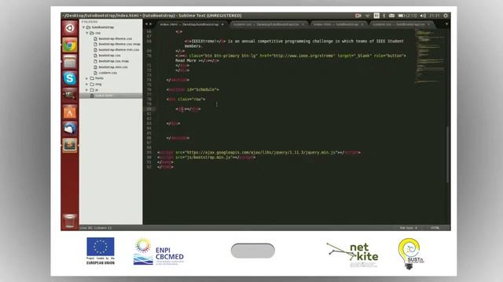Expand the js folder arrow
This screenshot has height=282, width=503.
(x=87, y=90)
